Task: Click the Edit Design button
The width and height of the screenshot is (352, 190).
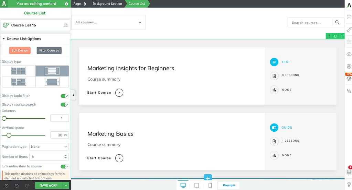Action: (x=20, y=50)
